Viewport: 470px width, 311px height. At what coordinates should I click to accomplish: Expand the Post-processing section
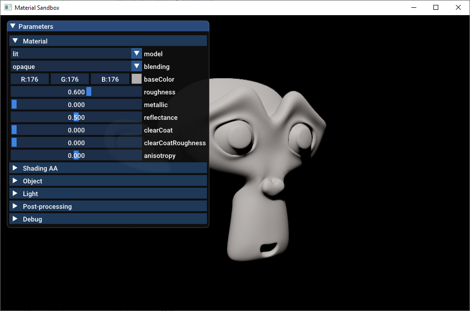click(108, 206)
